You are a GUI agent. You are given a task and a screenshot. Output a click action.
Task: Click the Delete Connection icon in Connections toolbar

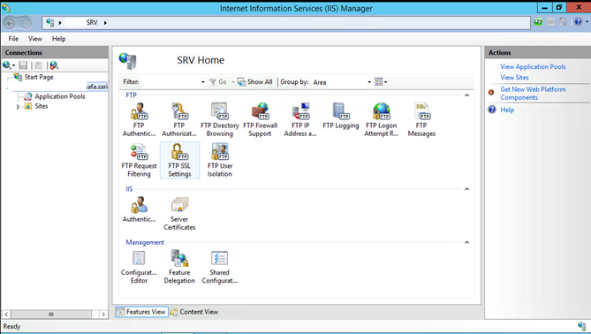tap(54, 65)
